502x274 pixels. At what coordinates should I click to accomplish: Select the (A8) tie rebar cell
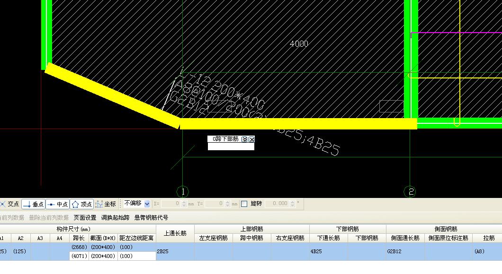point(487,251)
